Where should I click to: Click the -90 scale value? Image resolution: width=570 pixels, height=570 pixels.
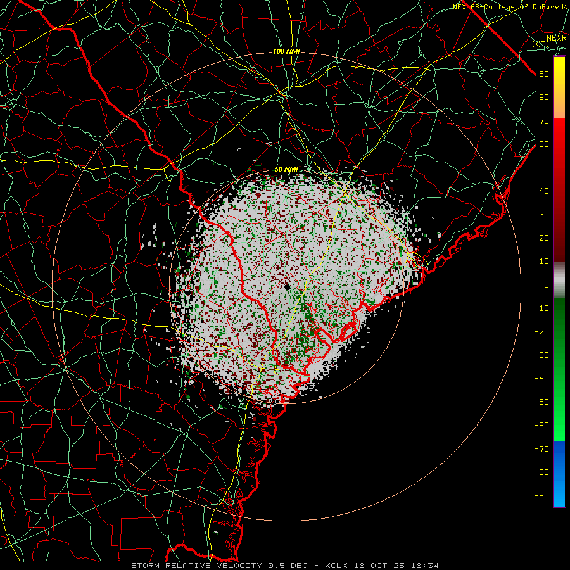pyautogui.click(x=541, y=496)
